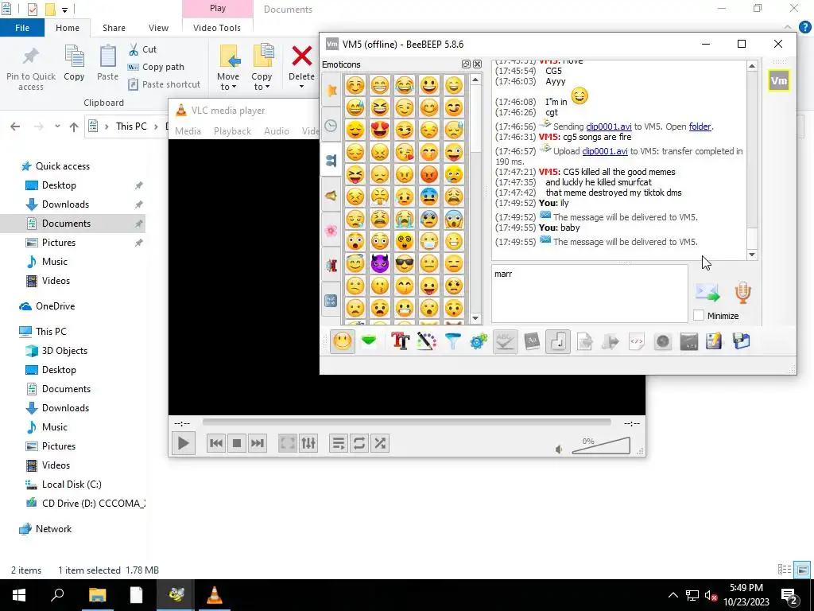This screenshot has width=814, height=611.
Task: Toggle fullscreen button in VLC
Action: (287, 443)
